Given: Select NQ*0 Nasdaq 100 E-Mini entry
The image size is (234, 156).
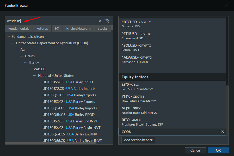Looking at the screenshot, I should 172,110.
